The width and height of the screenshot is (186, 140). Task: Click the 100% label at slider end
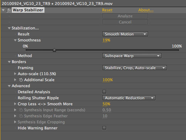[177, 46]
